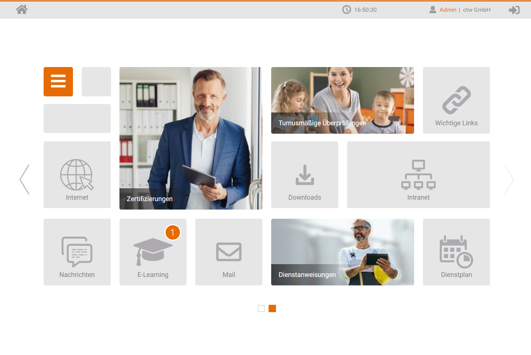This screenshot has width=531, height=355.
Task: Click the logout arrow icon
Action: tap(514, 10)
